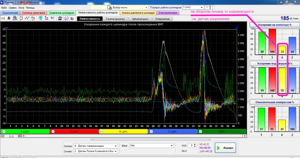Screen dimensions: 300x158
Task: Select the green polyline graph icon
Action: pos(27,18)
